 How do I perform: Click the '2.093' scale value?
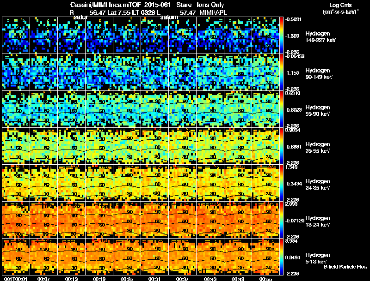coord(291,204)
